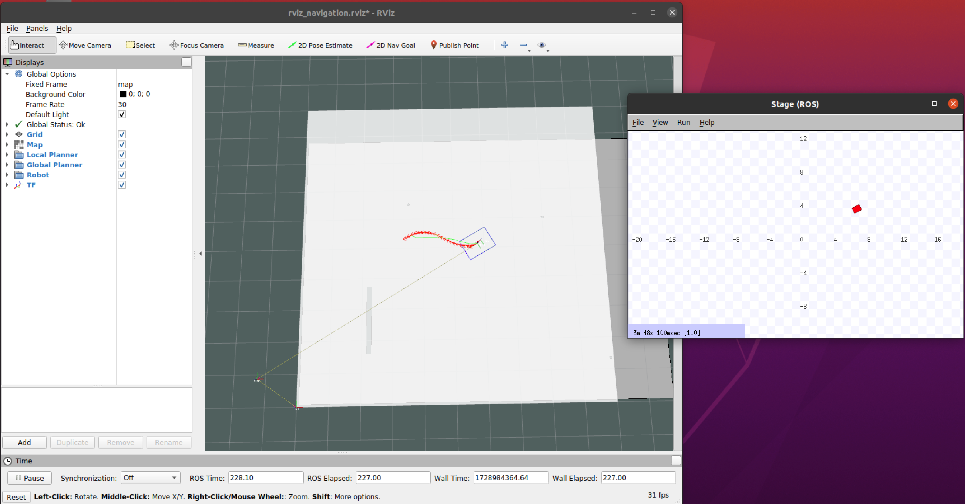Activate the Select tool
The height and width of the screenshot is (504, 965).
pos(140,45)
